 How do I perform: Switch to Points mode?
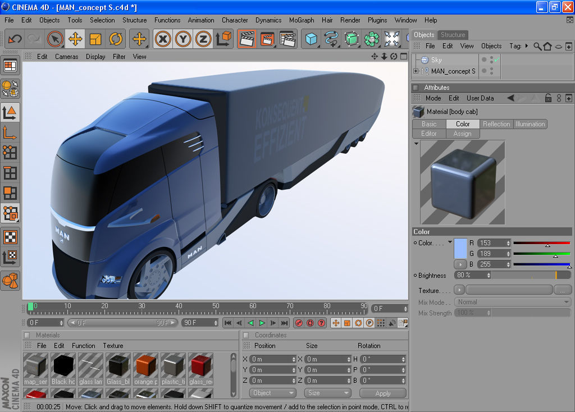pos(10,153)
